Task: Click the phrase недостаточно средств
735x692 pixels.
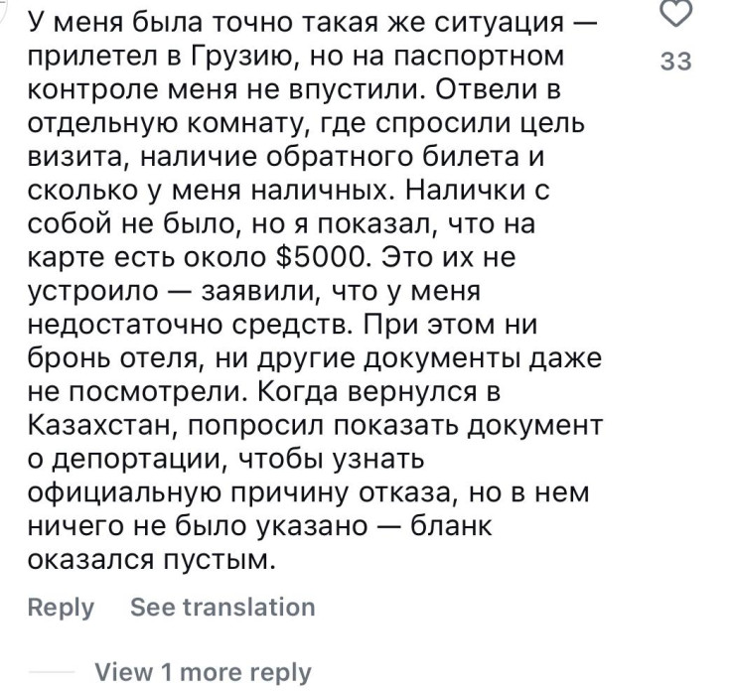Action: [x=191, y=325]
